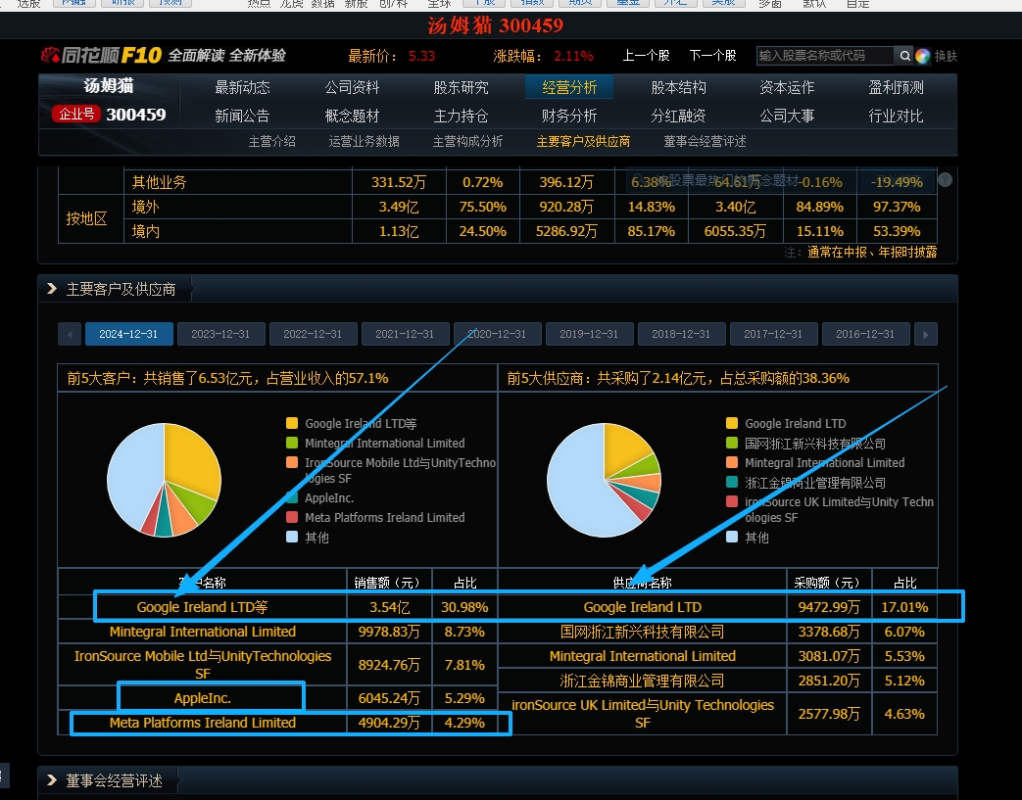Select the 2022-12-31 report date tab

coord(313,334)
